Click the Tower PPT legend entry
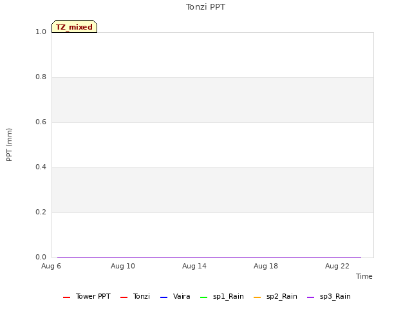412x309 pixels. pos(87,296)
